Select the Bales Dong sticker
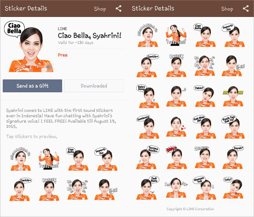Viewport: 254px width, 217px height. pos(148,96)
